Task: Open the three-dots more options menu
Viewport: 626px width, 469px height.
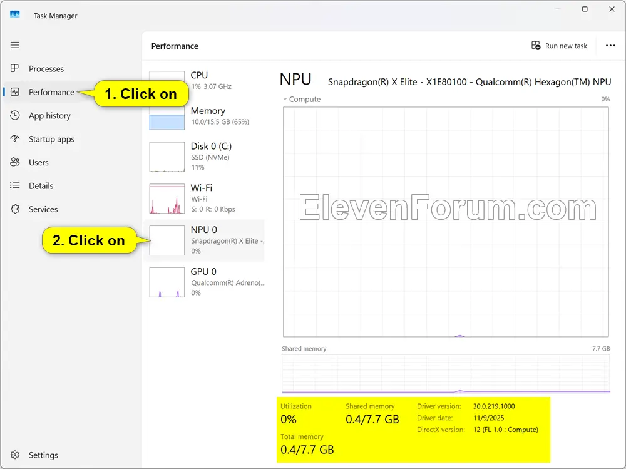Action: pyautogui.click(x=610, y=46)
